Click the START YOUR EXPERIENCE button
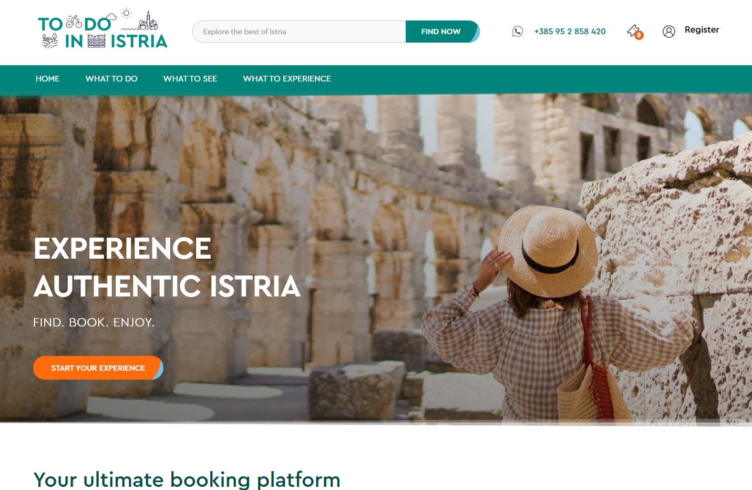Image resolution: width=752 pixels, height=490 pixels. tap(98, 368)
